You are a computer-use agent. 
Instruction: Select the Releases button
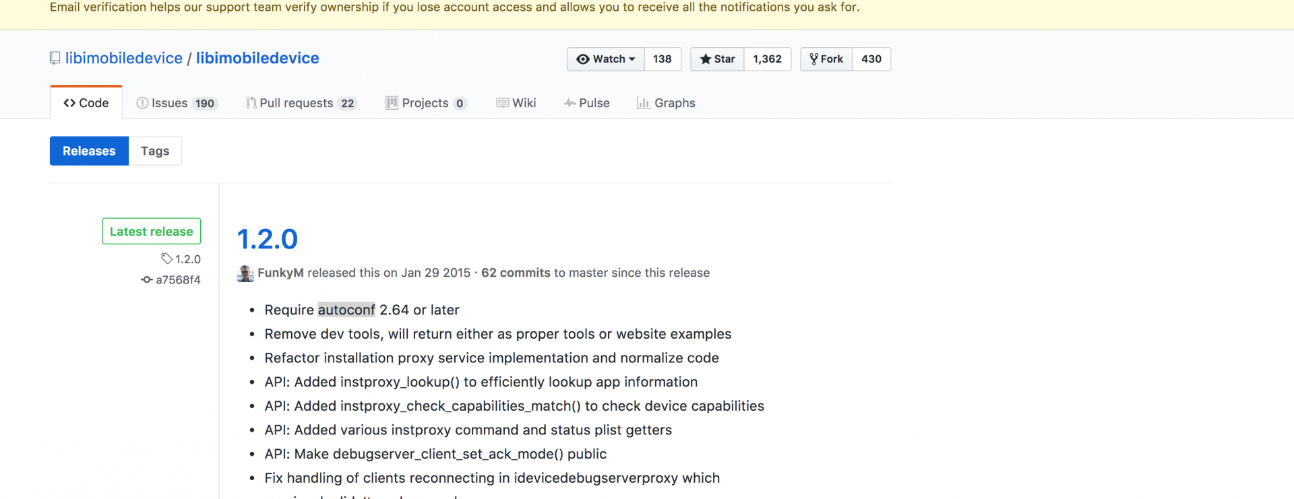(x=89, y=151)
